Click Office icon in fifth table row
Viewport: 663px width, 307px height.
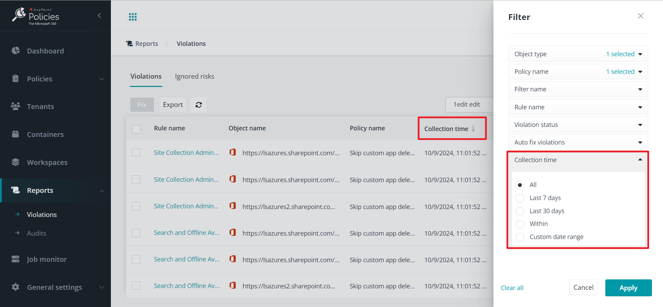pyautogui.click(x=233, y=259)
